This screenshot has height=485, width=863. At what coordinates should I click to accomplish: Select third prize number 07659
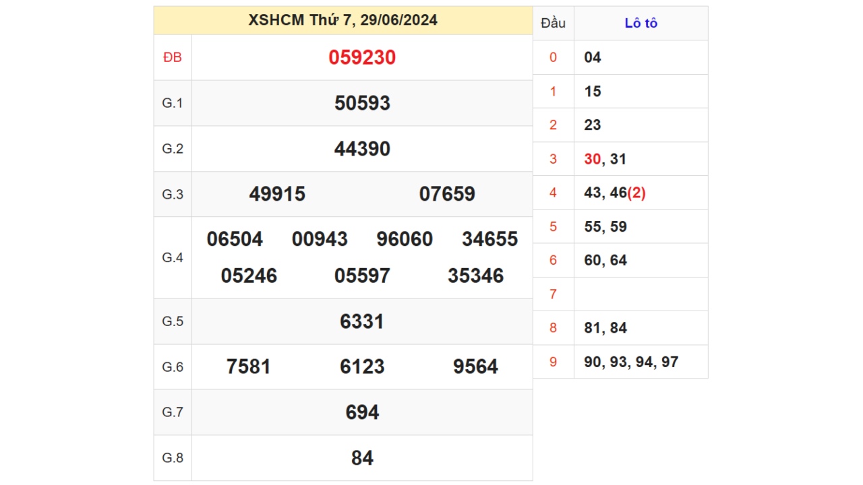click(447, 194)
